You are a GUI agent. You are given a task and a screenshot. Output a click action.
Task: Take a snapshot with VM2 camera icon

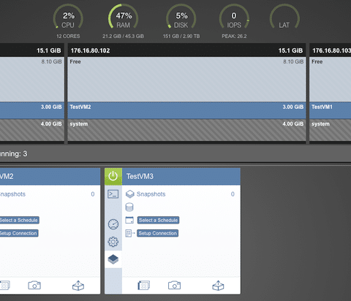point(34,285)
